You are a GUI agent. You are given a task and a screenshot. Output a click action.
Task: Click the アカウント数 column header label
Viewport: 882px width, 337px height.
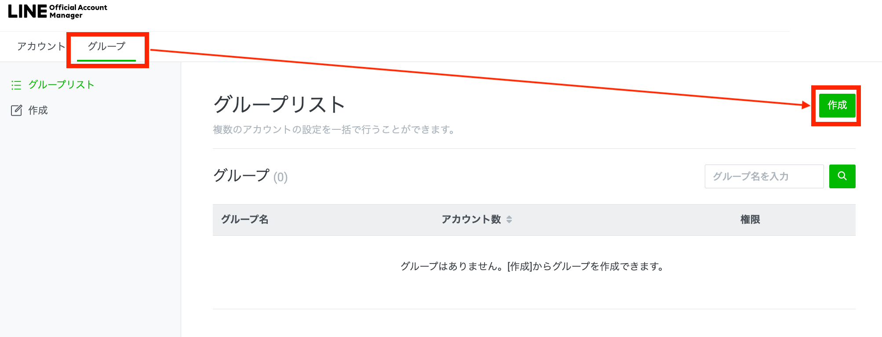pyautogui.click(x=471, y=220)
